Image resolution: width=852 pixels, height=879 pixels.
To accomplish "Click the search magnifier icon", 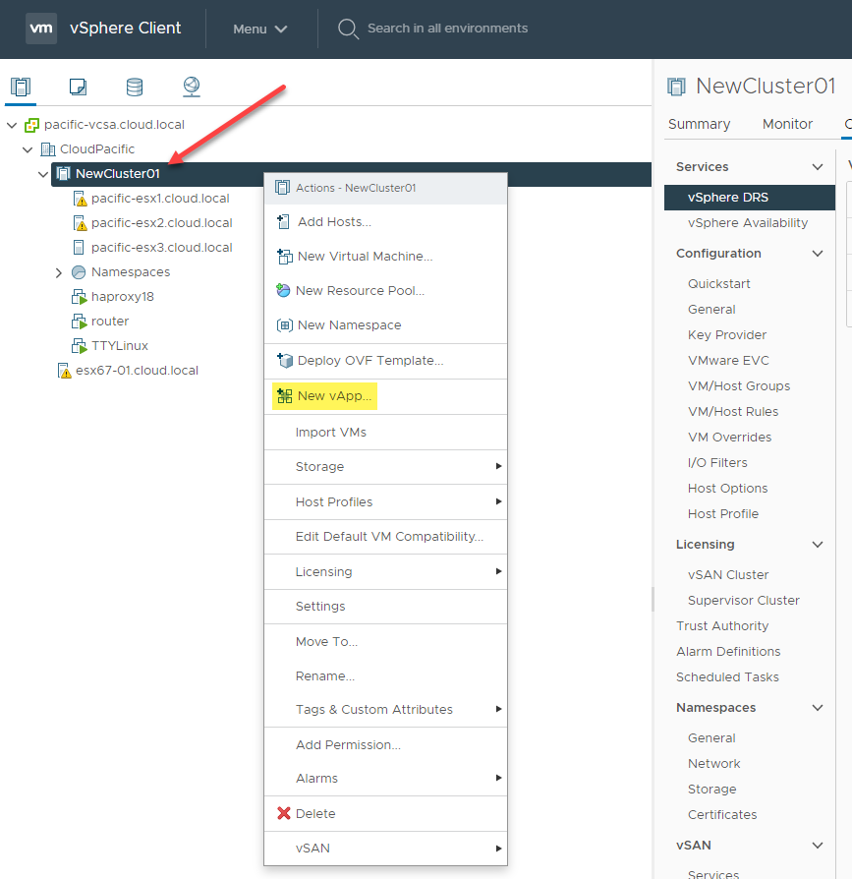I will [348, 29].
